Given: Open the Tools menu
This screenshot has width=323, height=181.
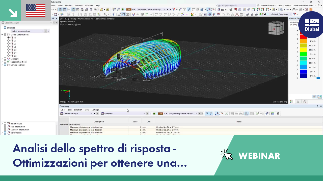Looking at the screenshot, I should [60, 6].
